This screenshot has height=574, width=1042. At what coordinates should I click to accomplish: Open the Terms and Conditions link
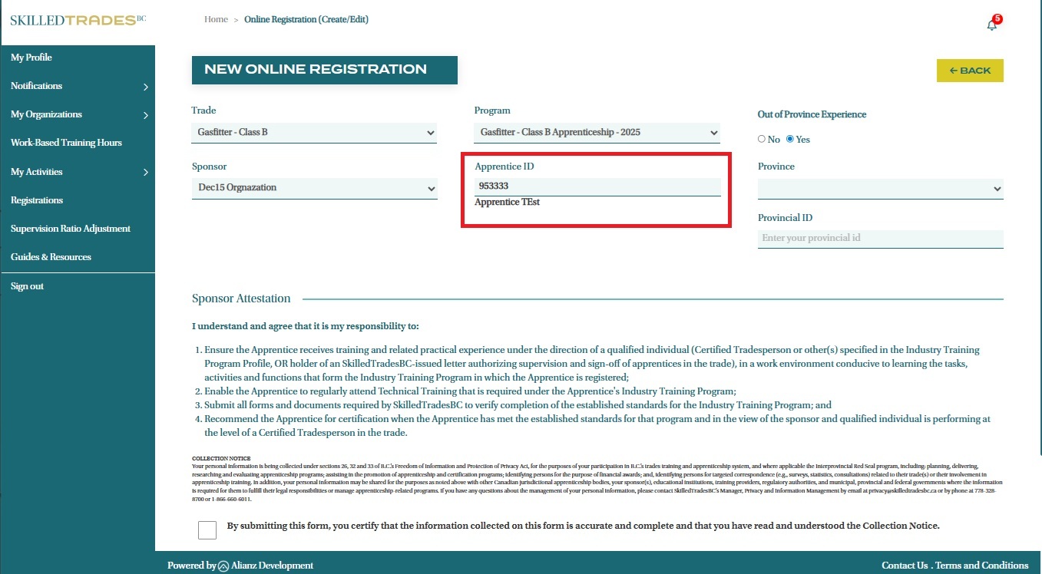[981, 566]
